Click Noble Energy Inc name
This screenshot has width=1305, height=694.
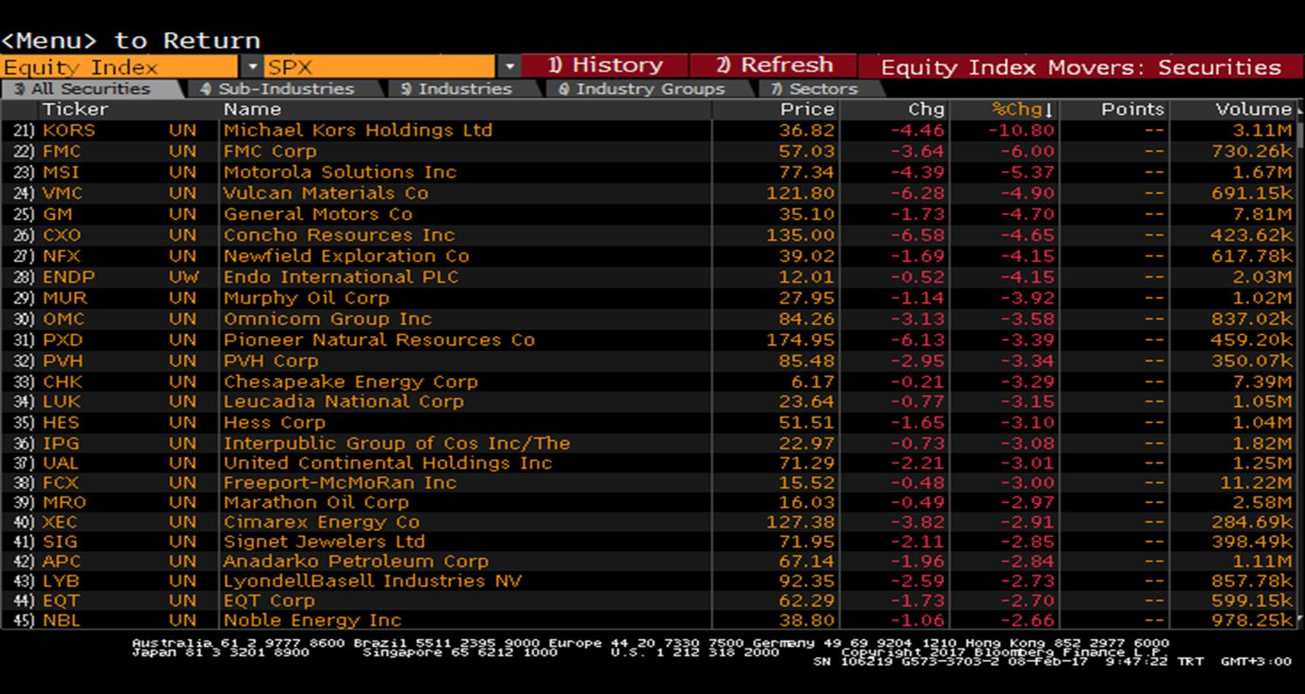(313, 621)
